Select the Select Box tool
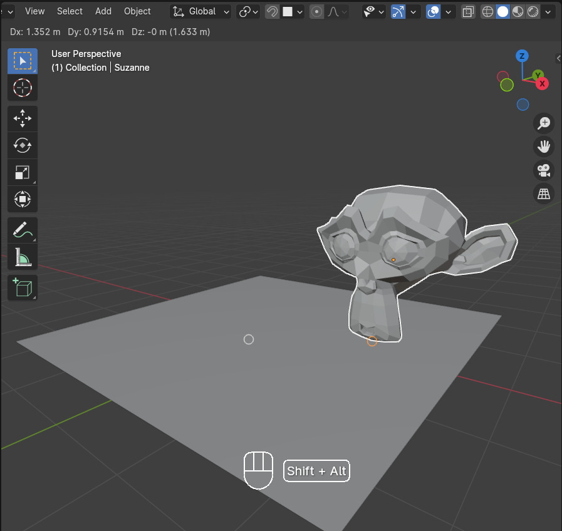Screen dimensions: 562x531 (23, 61)
